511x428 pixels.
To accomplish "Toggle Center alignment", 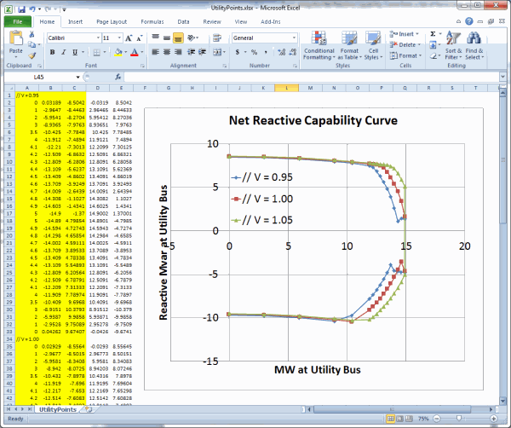I will click(167, 52).
